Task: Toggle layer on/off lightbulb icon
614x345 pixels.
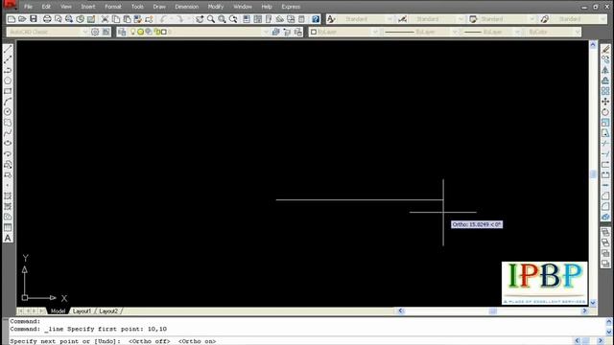Action: (x=133, y=32)
